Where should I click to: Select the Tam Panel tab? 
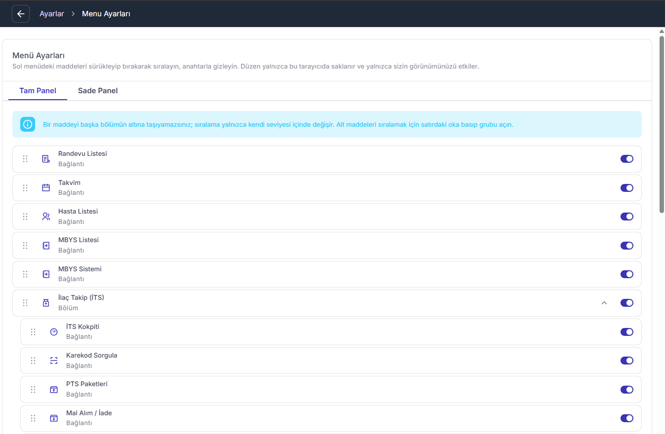pyautogui.click(x=38, y=91)
